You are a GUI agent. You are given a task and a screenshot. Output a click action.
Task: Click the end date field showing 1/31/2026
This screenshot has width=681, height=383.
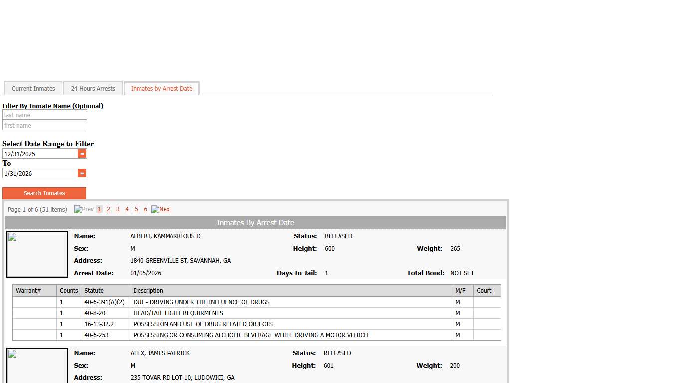point(40,174)
